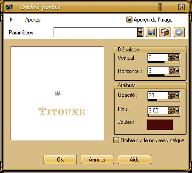Open the Opacité value slider dropdown
Image resolution: width=192 pixels, height=173 pixels.
[177, 95]
